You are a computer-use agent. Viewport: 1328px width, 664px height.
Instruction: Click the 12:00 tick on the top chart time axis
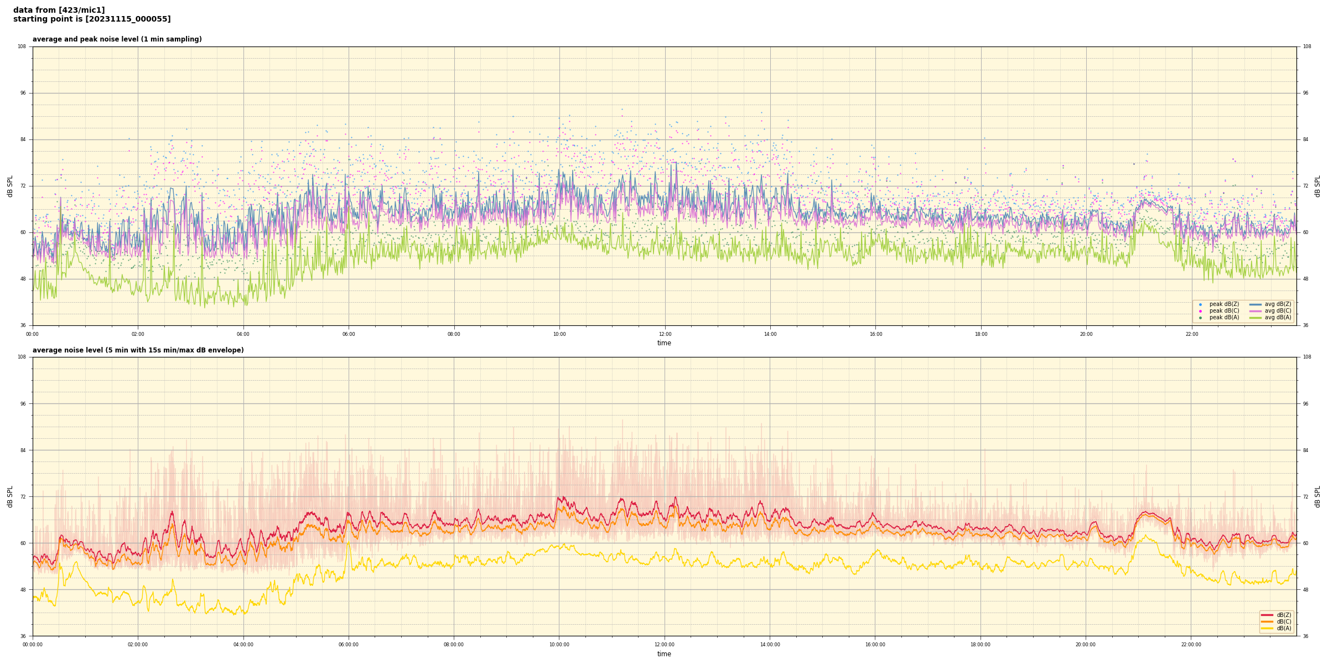[x=665, y=334]
